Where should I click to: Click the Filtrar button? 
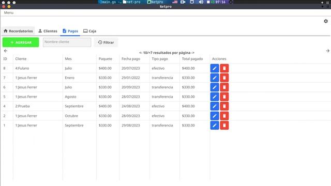pos(106,42)
